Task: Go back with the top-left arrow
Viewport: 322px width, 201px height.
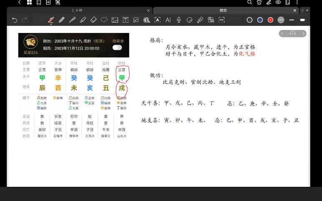Action: tap(20, 3)
